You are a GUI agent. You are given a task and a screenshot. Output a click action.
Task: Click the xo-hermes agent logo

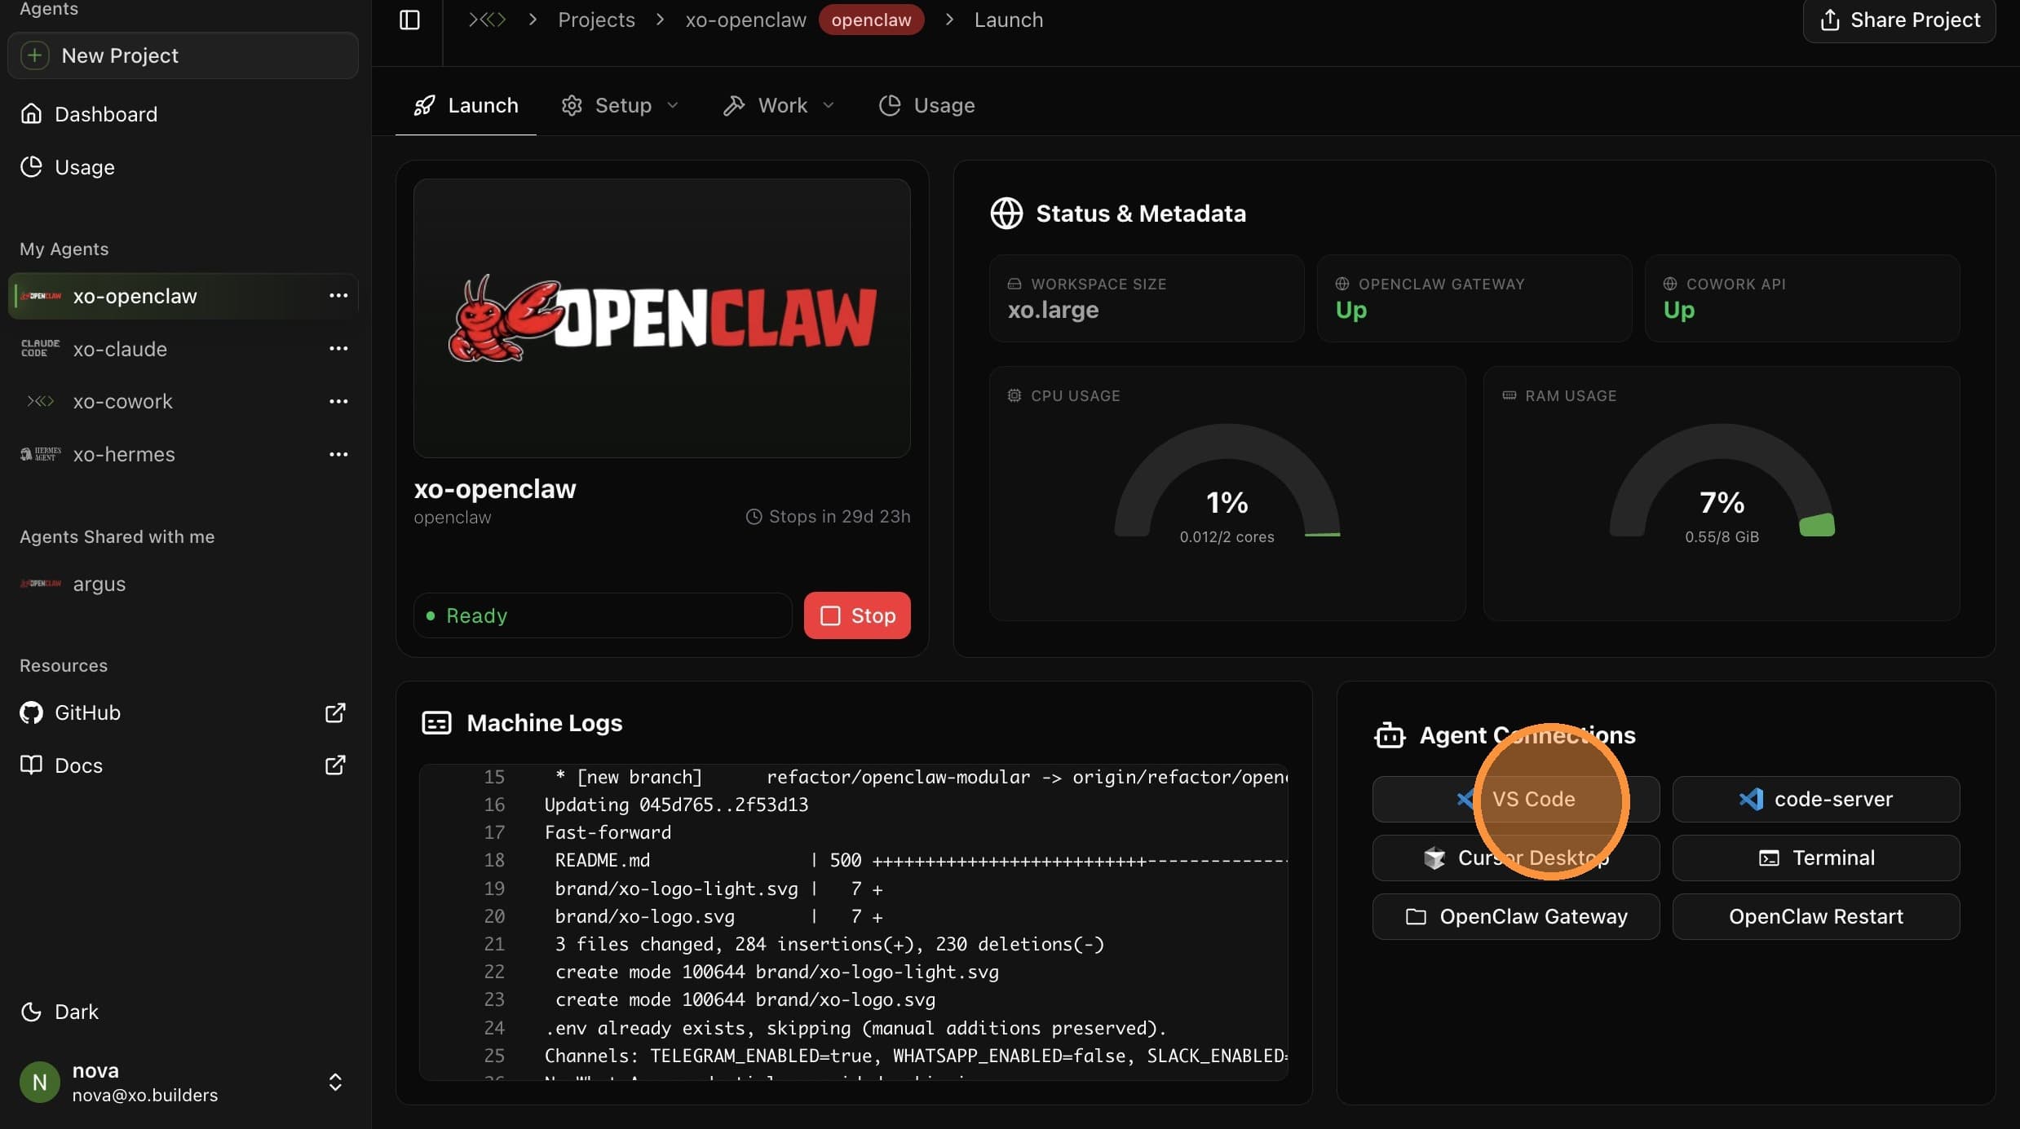point(40,454)
